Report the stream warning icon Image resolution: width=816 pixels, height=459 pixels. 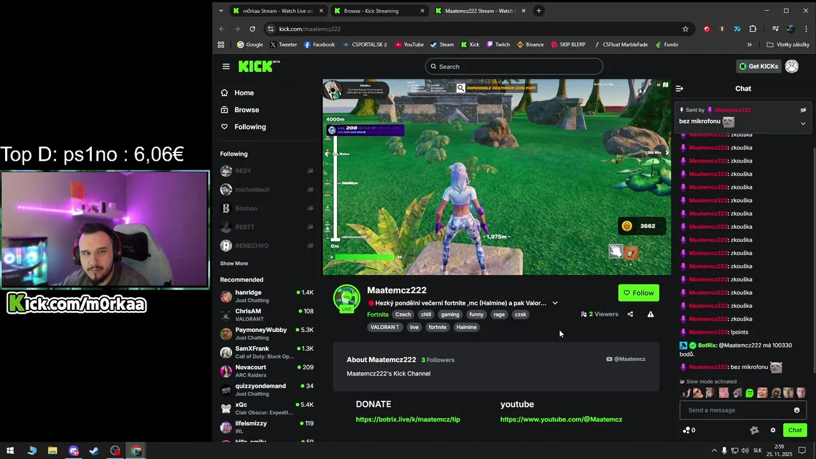pos(650,314)
